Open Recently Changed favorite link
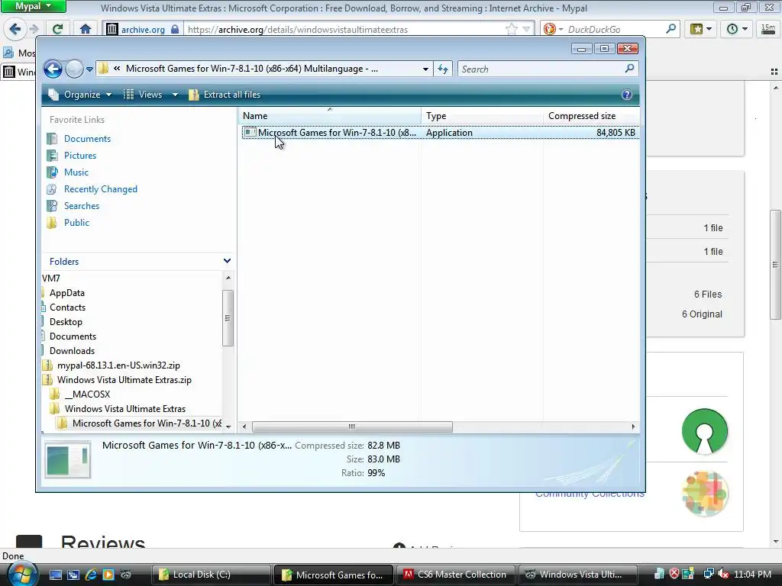This screenshot has width=782, height=586. tap(100, 189)
